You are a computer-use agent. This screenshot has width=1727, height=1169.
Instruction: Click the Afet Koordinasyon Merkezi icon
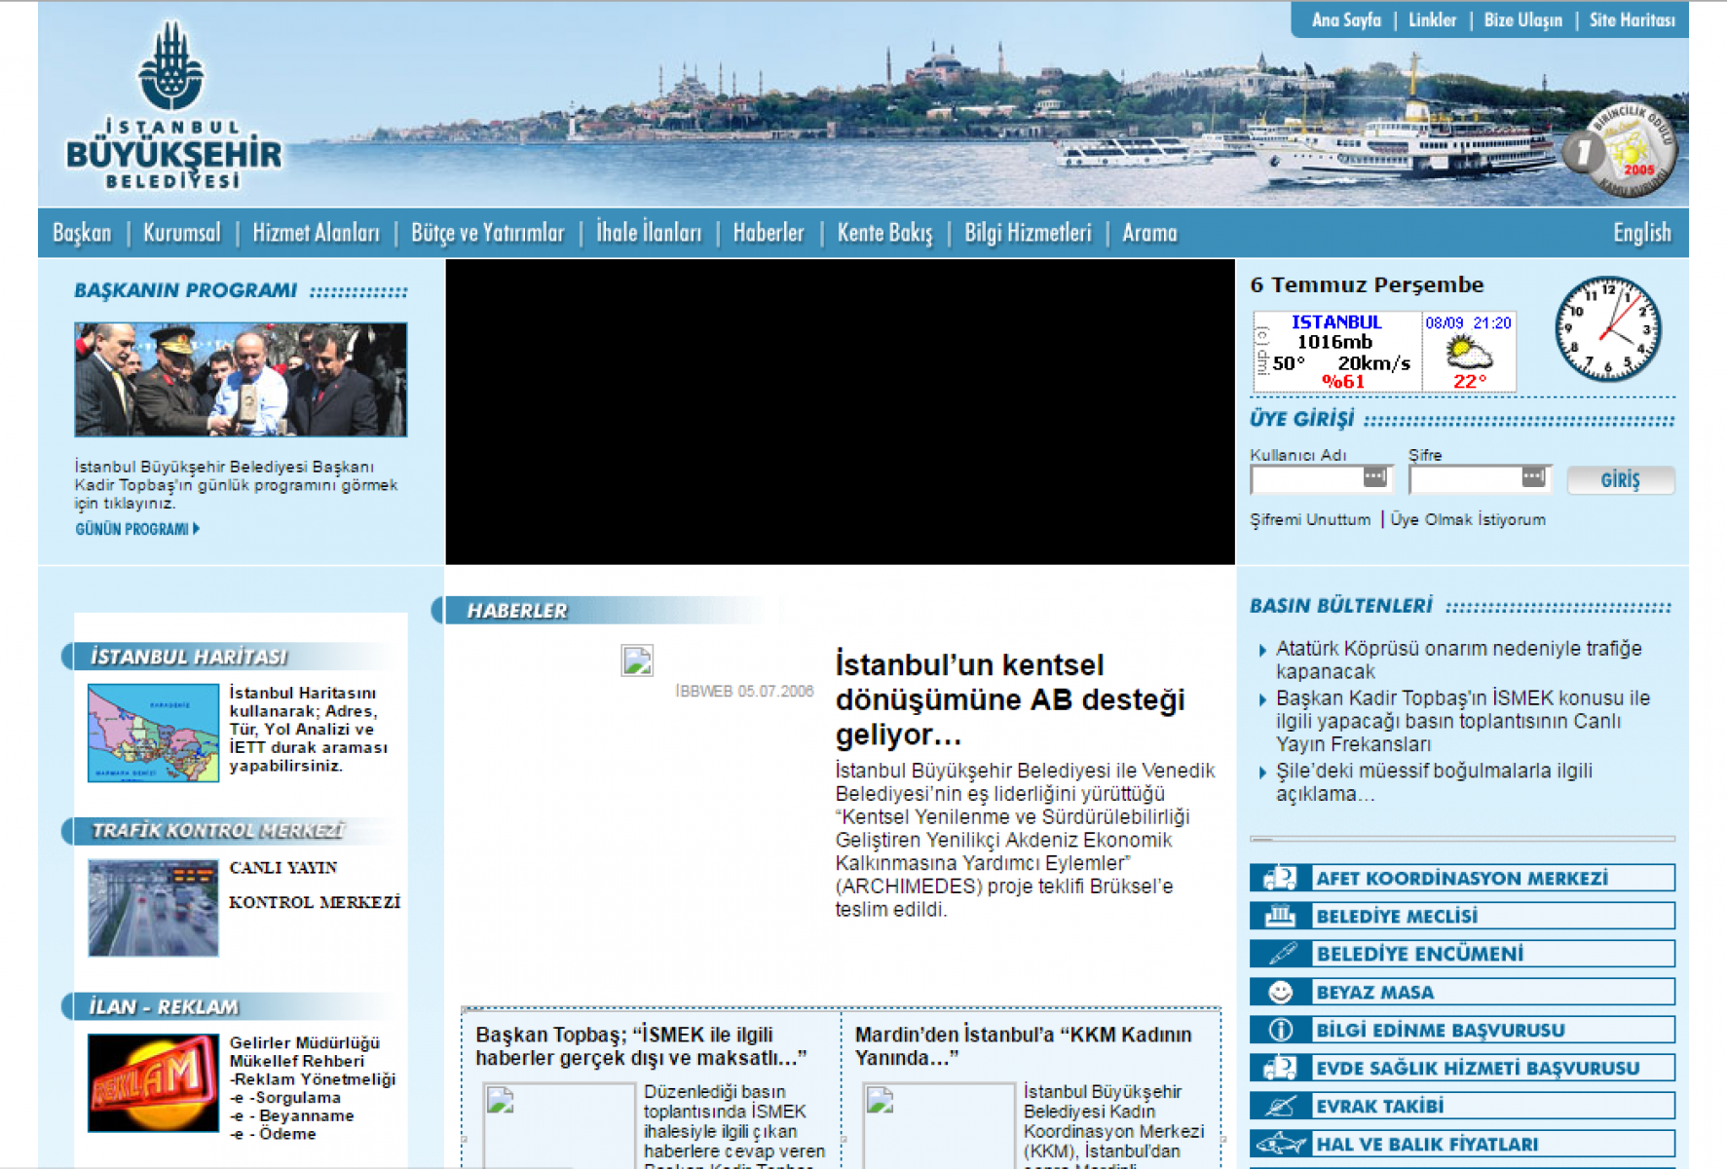coord(1280,878)
